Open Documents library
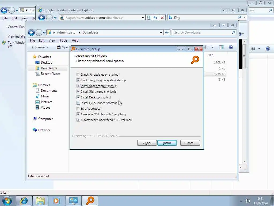274x206 pixels. click(x=49, y=91)
